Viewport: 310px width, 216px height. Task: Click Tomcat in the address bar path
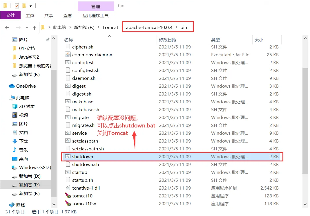pos(110,28)
